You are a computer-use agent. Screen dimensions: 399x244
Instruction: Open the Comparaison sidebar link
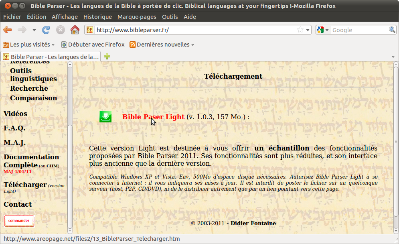tap(33, 98)
